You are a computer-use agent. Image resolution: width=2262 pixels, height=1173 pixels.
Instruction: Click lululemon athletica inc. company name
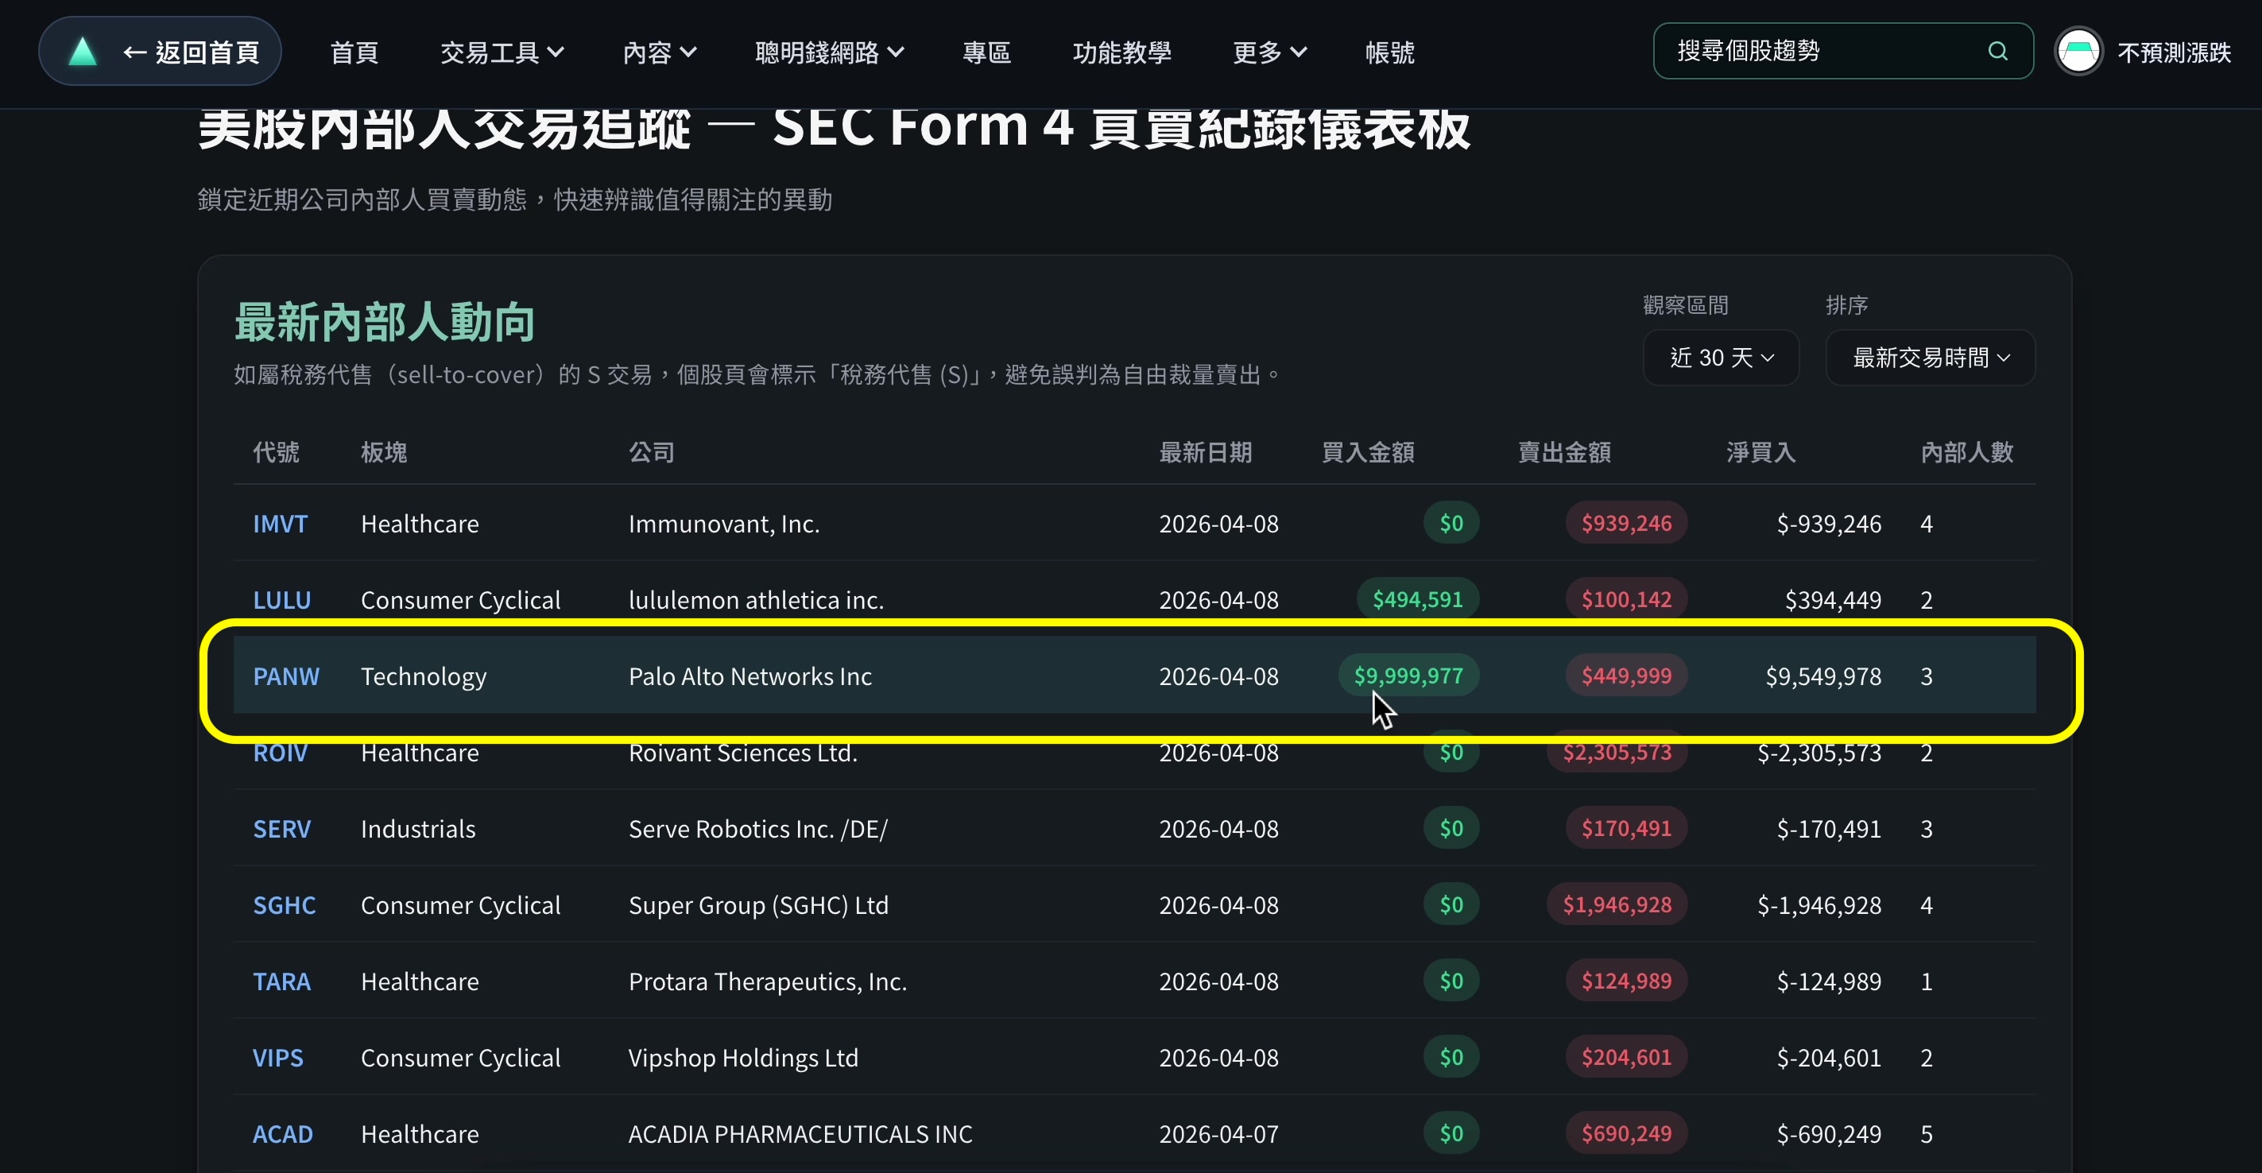pyautogui.click(x=756, y=600)
